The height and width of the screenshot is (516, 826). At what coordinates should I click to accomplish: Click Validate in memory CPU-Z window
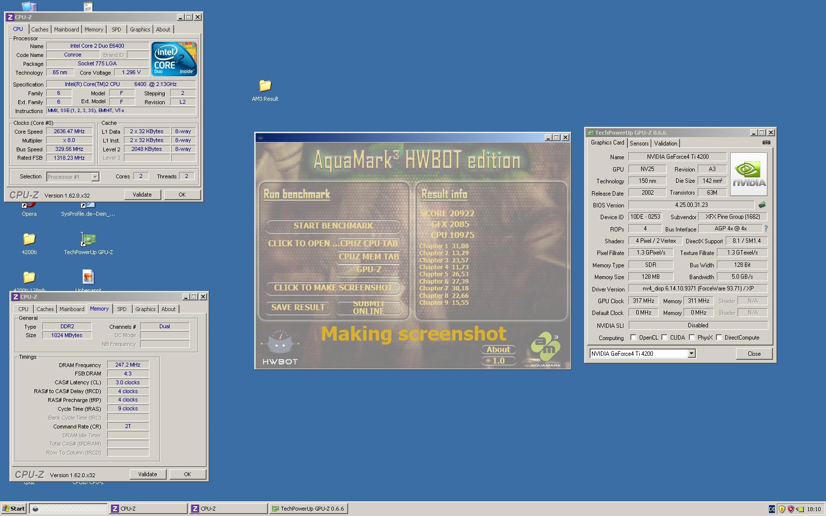coord(147,474)
